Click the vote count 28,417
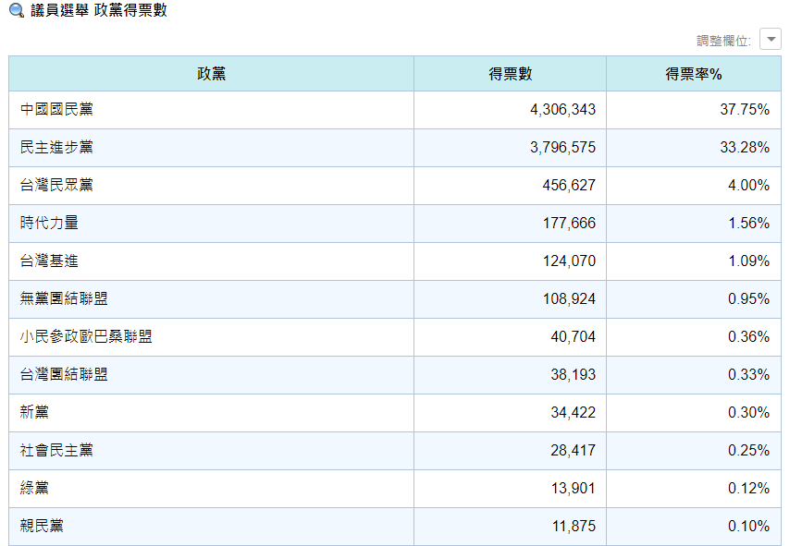The height and width of the screenshot is (546, 802). [574, 450]
